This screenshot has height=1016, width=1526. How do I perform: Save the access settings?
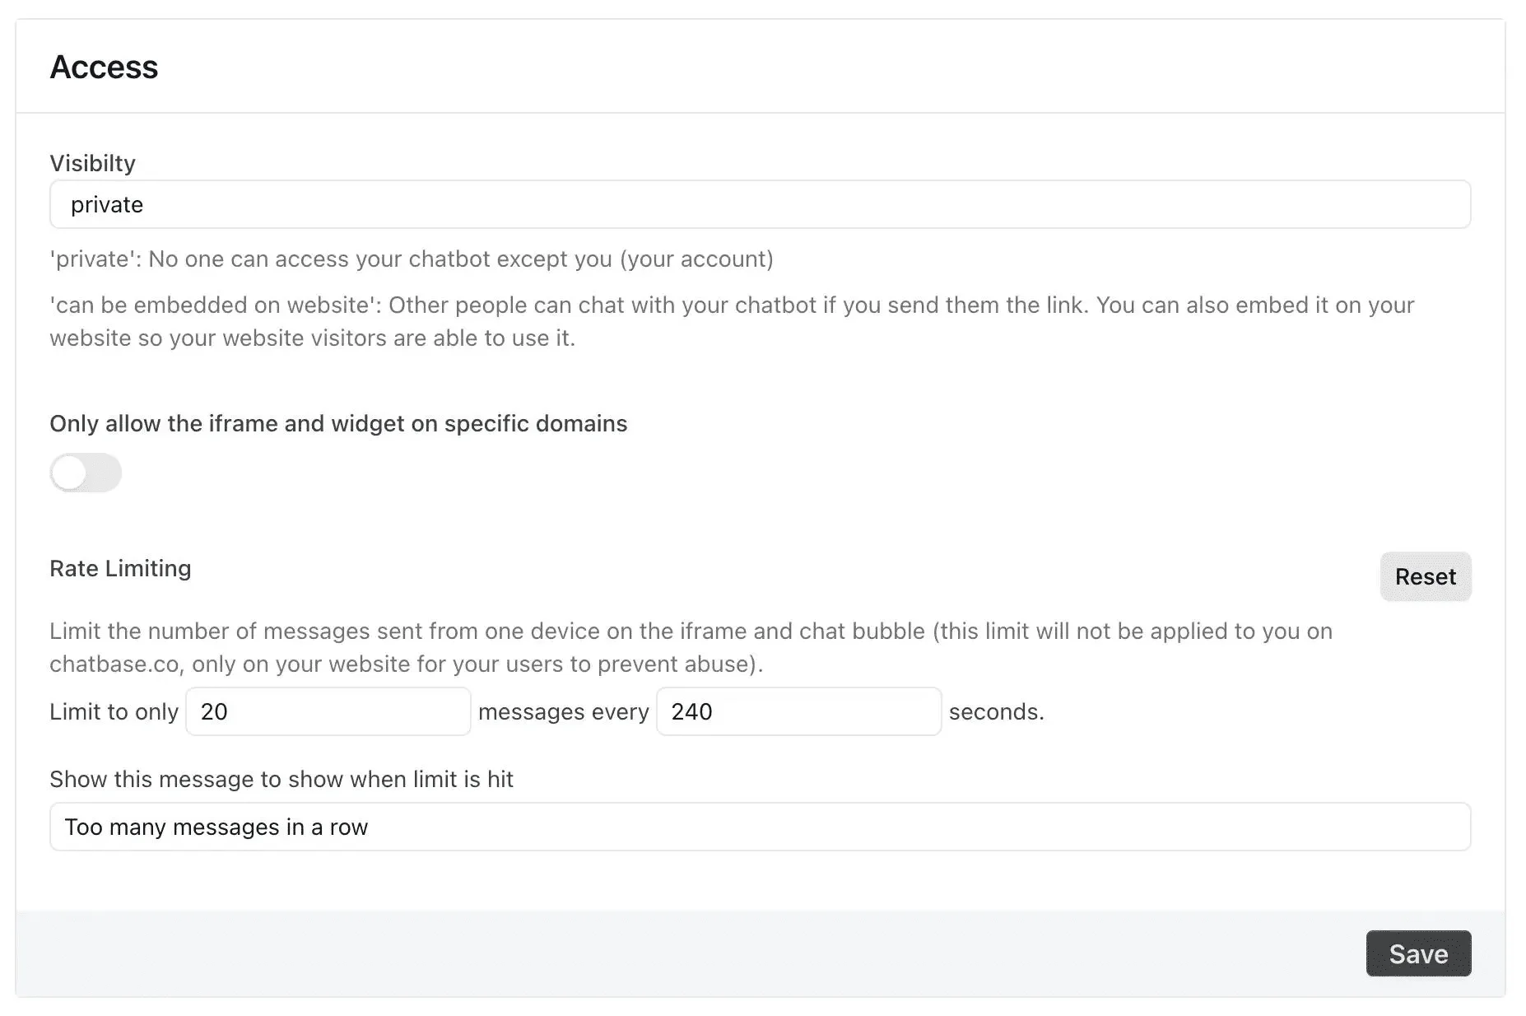pos(1417,953)
